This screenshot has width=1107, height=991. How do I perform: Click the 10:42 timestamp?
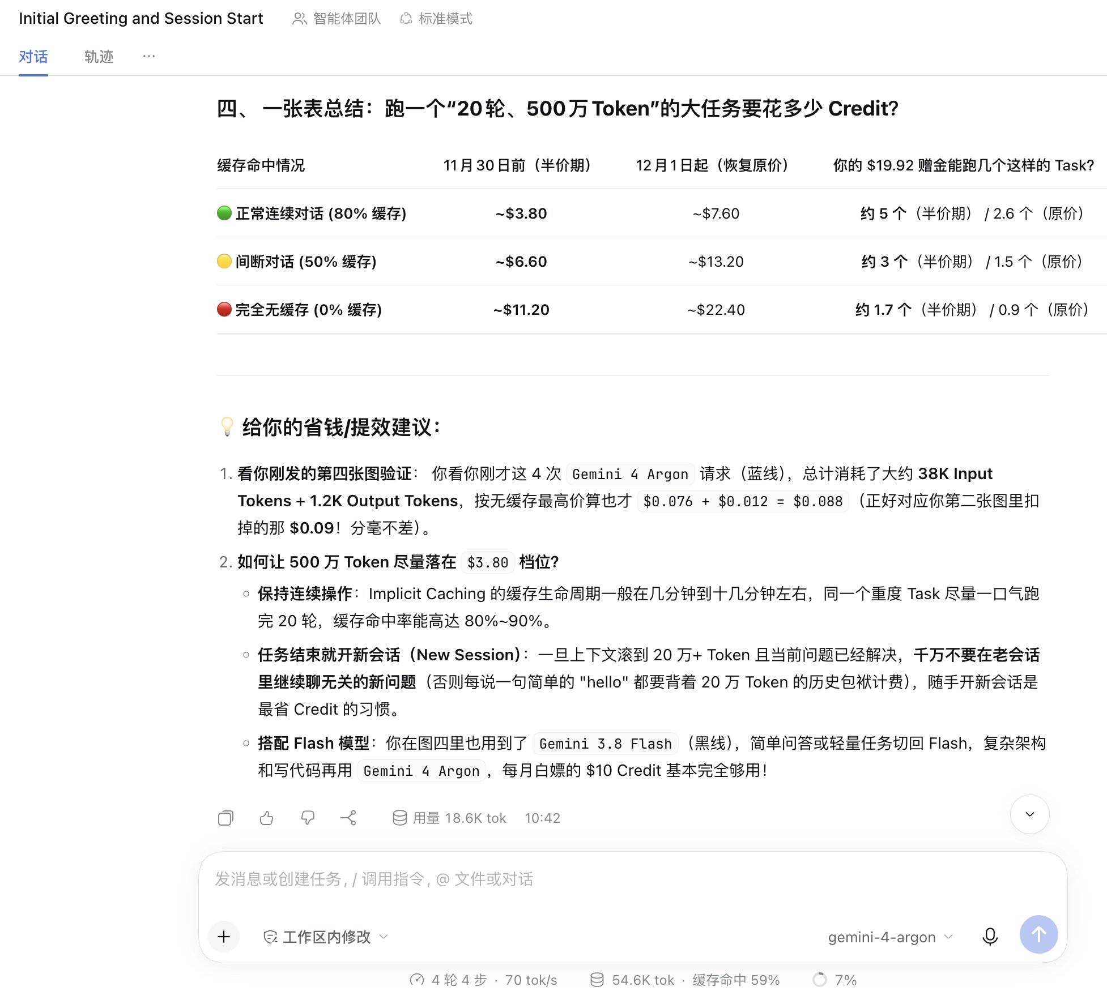tap(542, 818)
